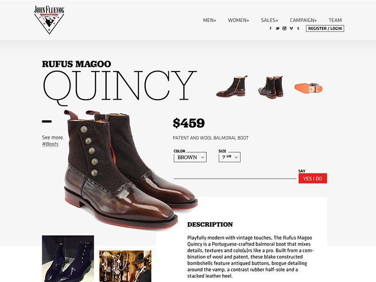
Task: View the rear pair boot thumbnail
Action: (x=271, y=87)
